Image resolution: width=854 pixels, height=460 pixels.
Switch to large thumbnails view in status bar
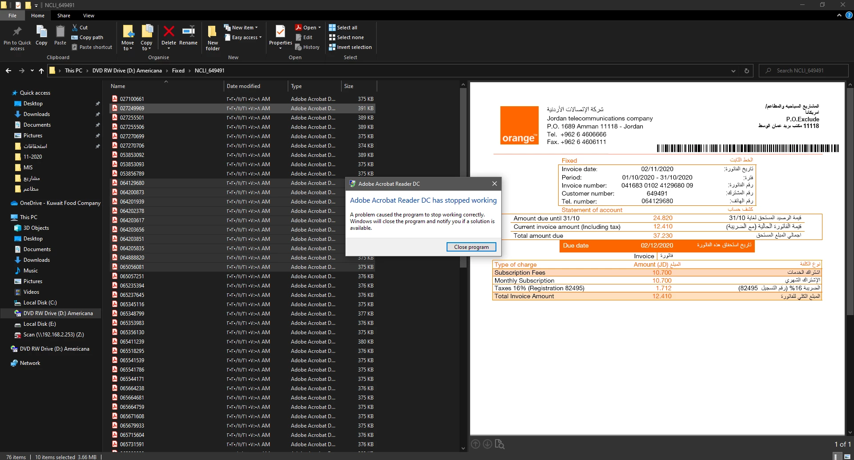pos(847,456)
